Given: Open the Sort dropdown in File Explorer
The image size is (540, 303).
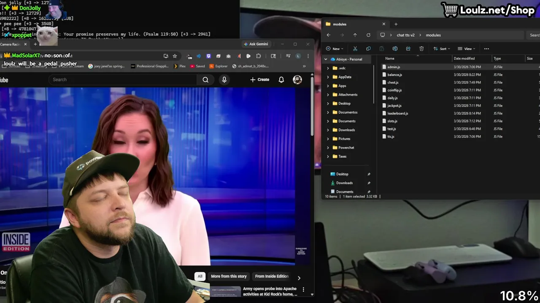Looking at the screenshot, I should (442, 49).
